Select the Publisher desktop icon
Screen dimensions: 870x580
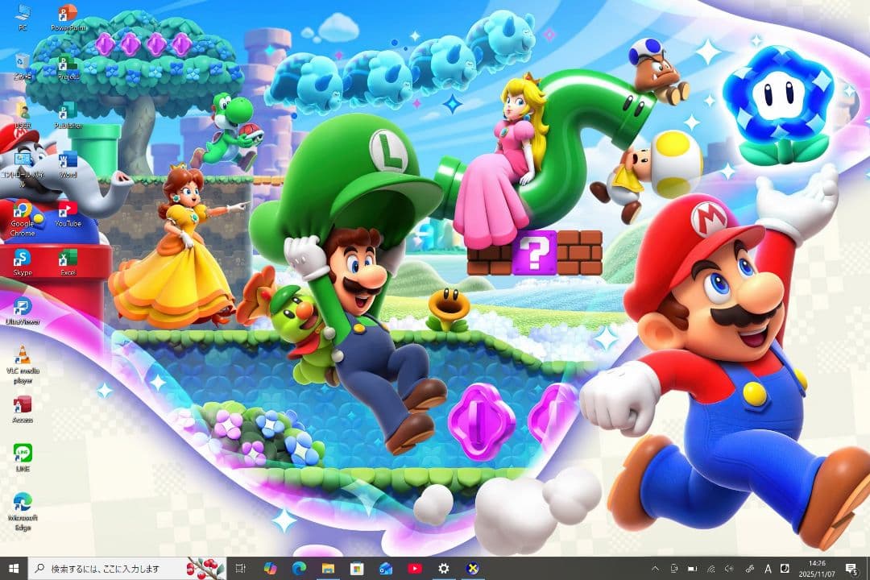click(x=68, y=111)
